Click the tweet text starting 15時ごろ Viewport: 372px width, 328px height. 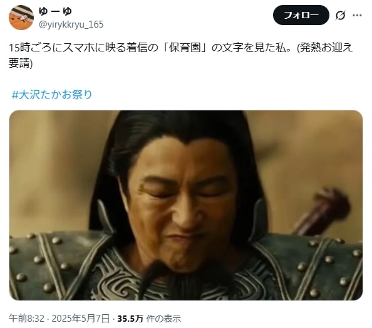click(181, 55)
